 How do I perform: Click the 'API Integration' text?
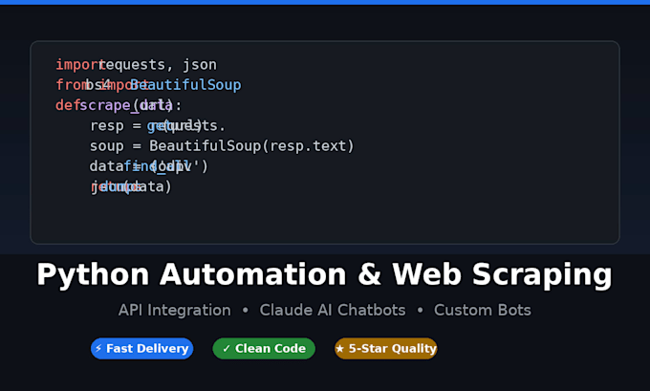[x=175, y=310]
